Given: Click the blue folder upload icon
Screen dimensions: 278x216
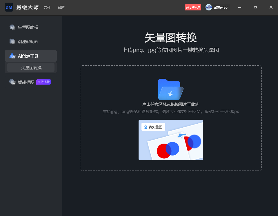Looking at the screenshot, I should 170,89.
